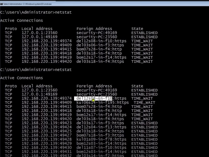The width and height of the screenshot is (209, 157).
Task: Select the del03s17-in-f3:https foreign address
Action: (x=100, y=123)
